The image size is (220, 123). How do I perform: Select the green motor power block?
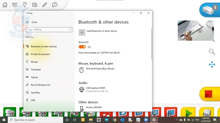point(10,112)
